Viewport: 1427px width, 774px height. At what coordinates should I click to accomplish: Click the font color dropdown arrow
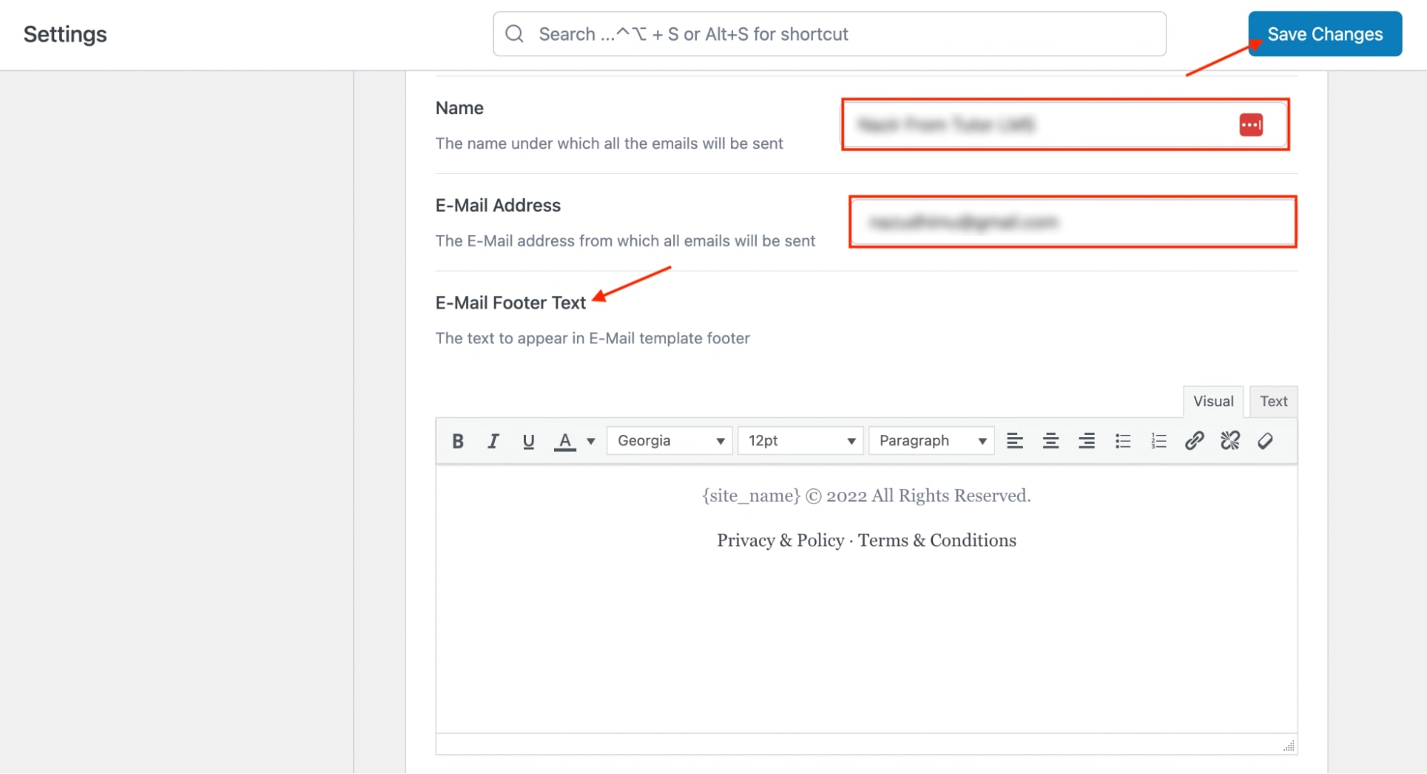[590, 441]
